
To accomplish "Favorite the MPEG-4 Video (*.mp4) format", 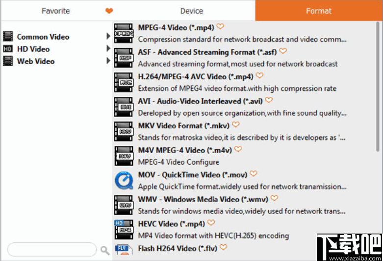I will (x=220, y=26).
